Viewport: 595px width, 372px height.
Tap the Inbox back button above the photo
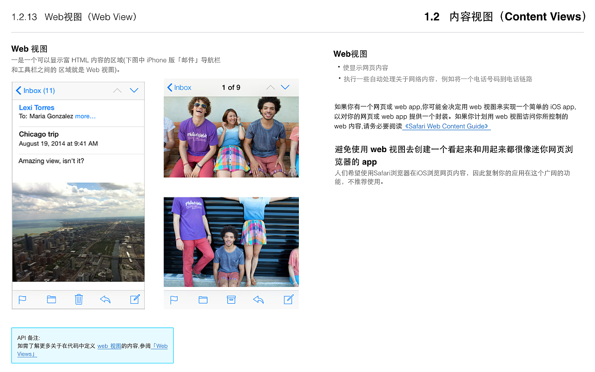[x=178, y=87]
